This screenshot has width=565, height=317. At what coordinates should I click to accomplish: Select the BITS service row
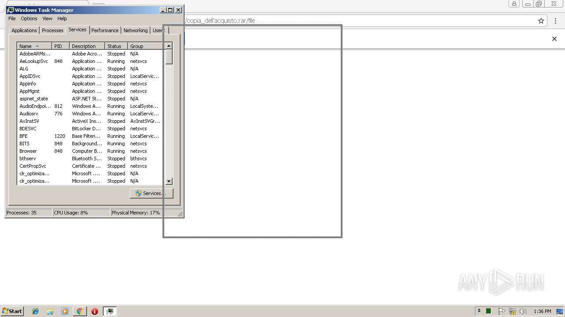point(90,144)
